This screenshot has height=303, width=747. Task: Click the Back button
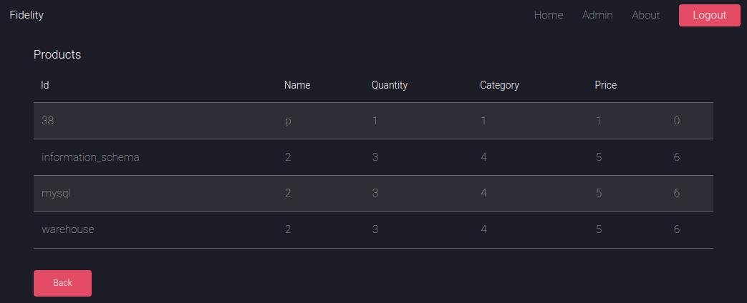tap(62, 283)
